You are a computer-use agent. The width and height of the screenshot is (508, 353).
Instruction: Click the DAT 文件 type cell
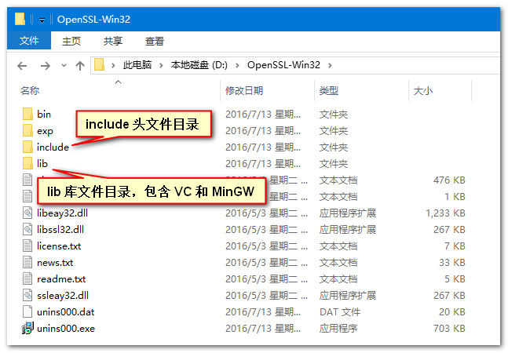tap(340, 312)
